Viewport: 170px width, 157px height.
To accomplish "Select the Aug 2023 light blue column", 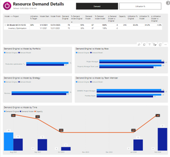I will pyautogui.click(x=9, y=142).
